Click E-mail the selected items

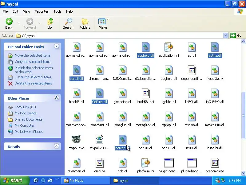coord(33,77)
